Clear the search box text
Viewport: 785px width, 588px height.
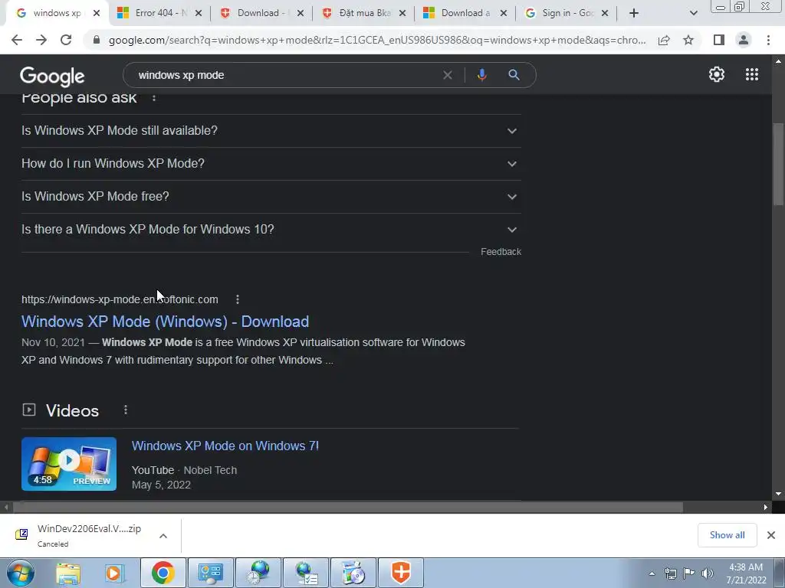click(448, 75)
